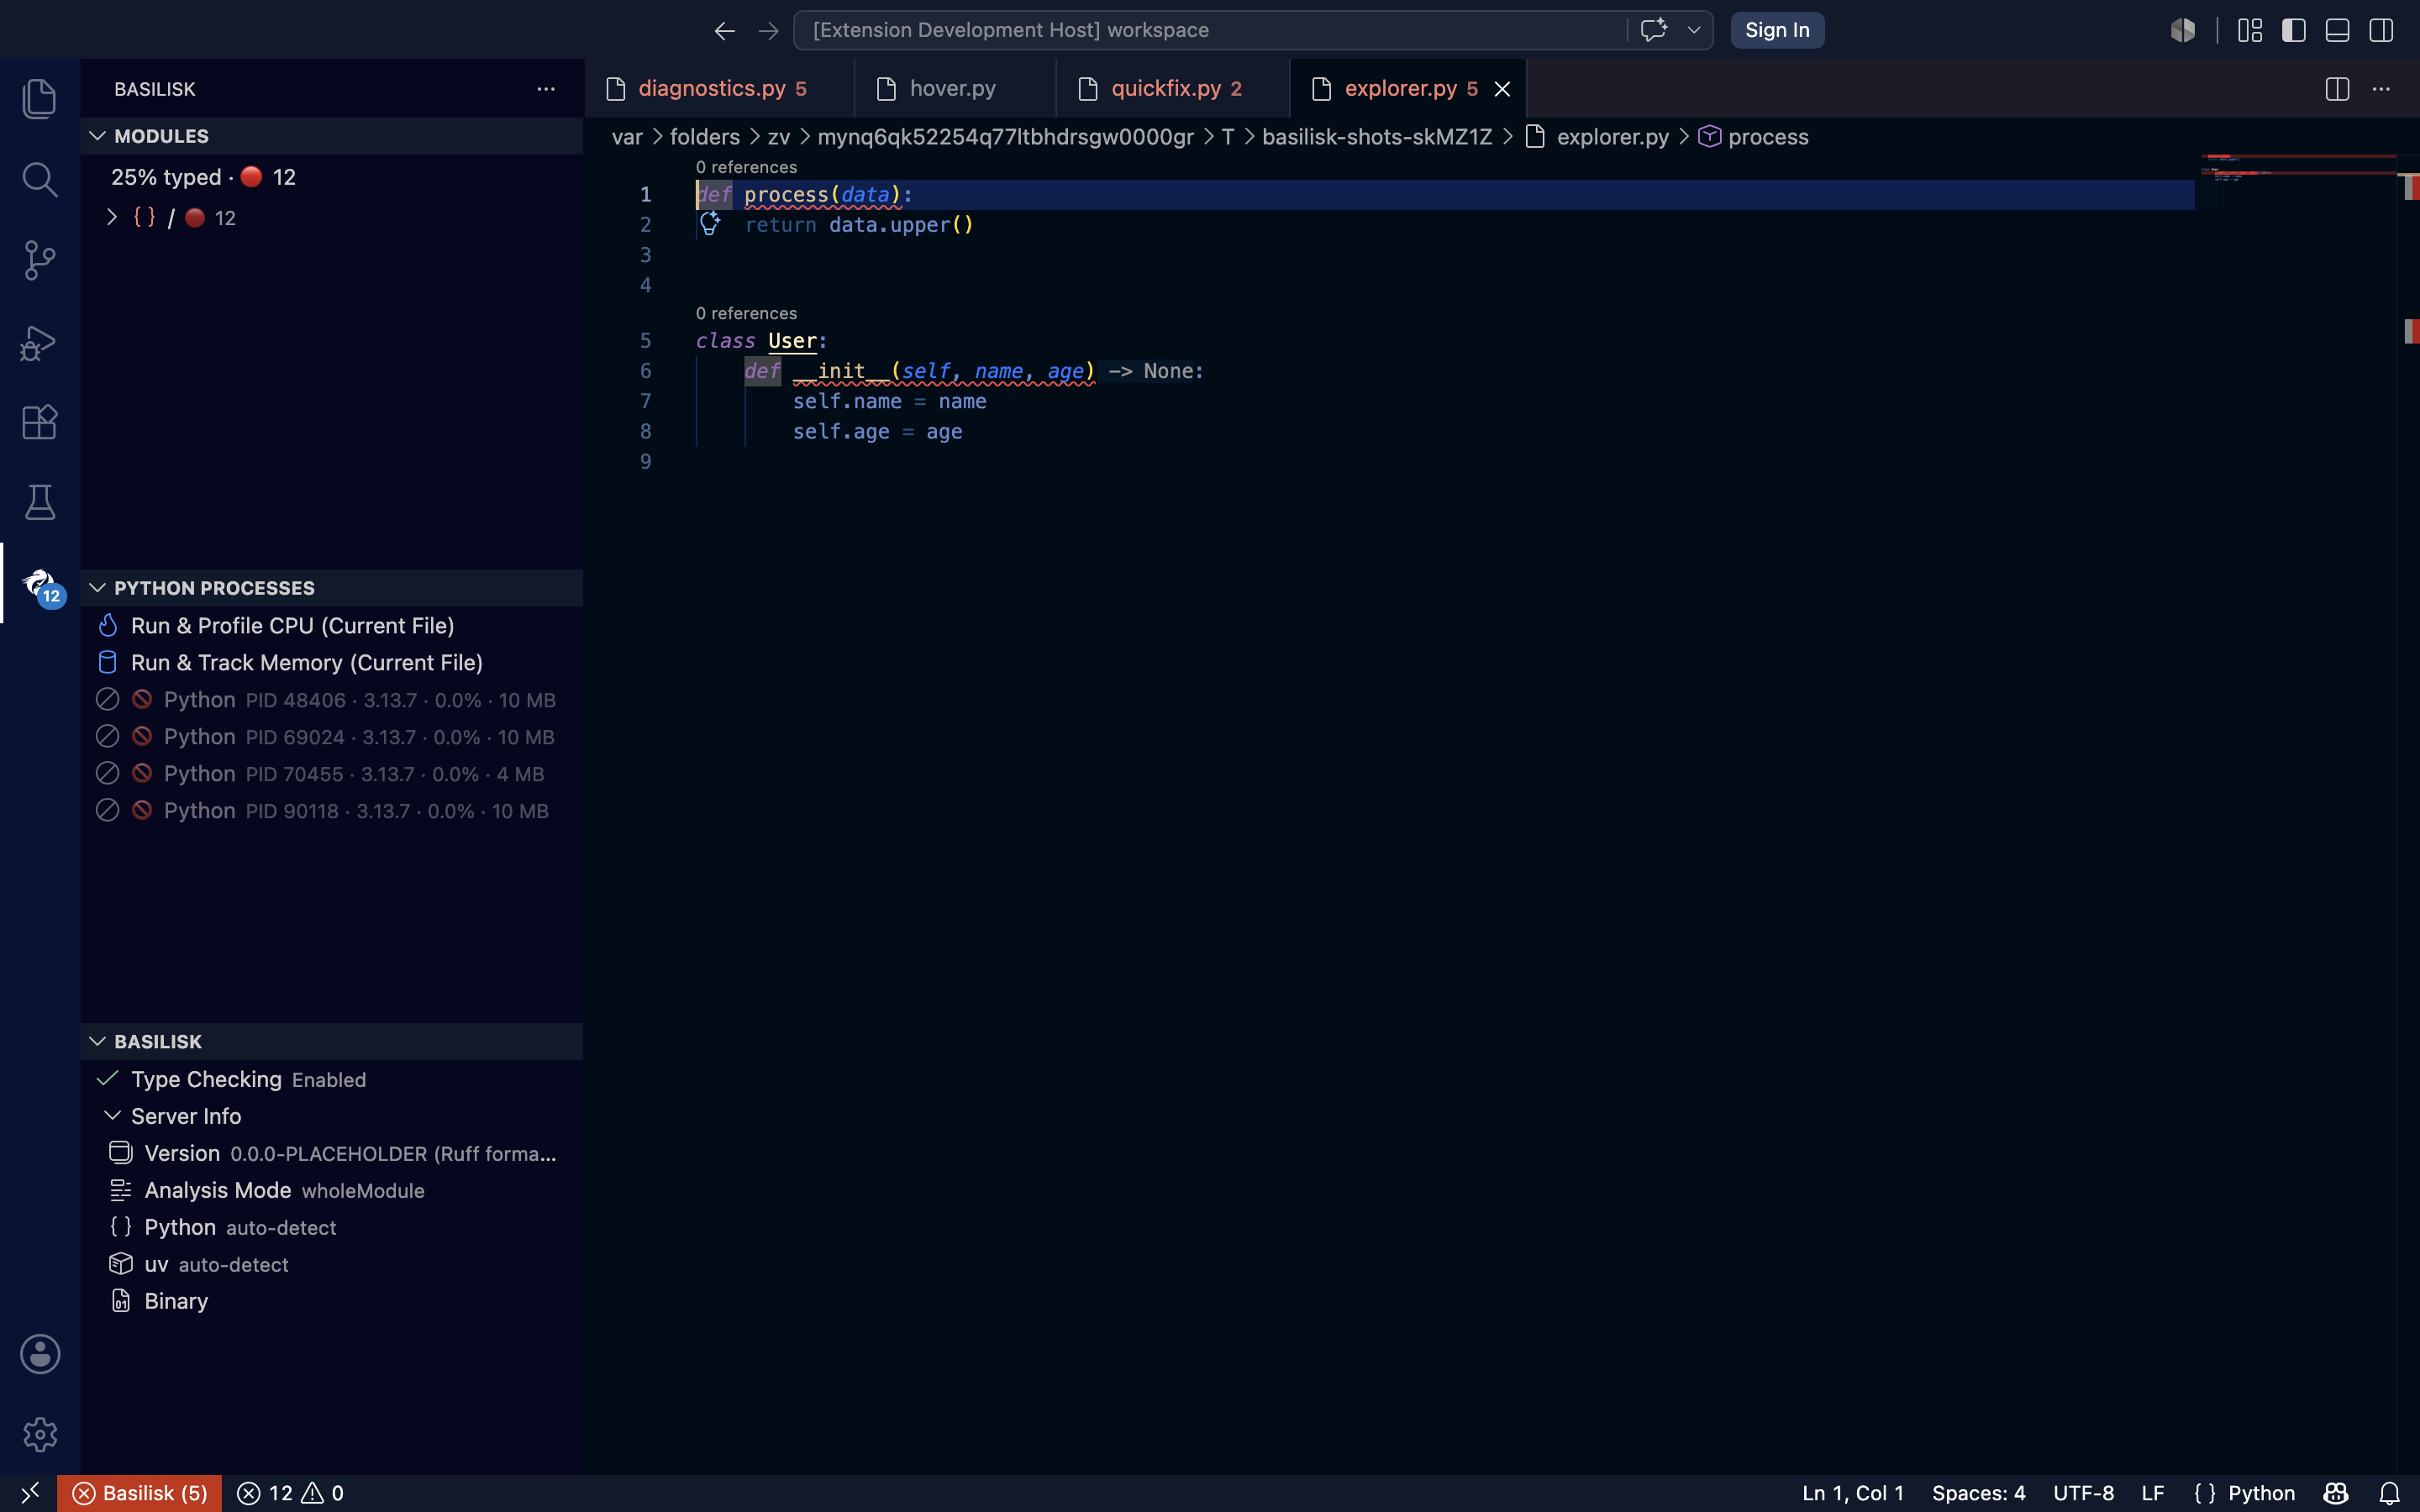The image size is (2420, 1512).
Task: Run & Profile CPU for current file
Action: 332,626
